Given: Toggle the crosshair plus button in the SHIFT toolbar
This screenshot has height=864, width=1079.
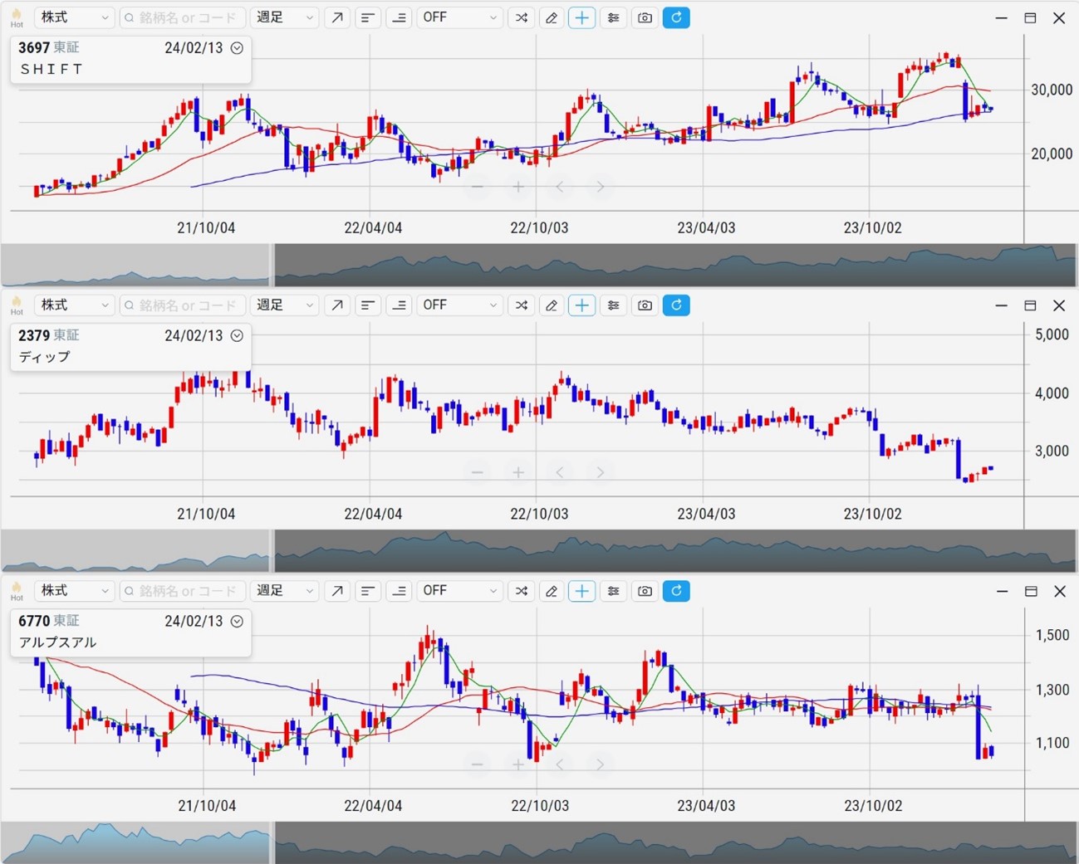Looking at the screenshot, I should click(x=581, y=17).
